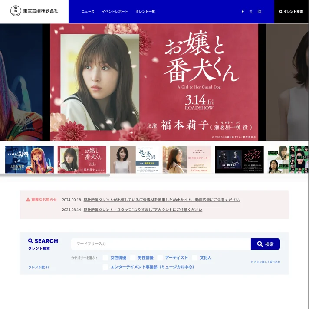This screenshot has height=309, width=309.
Task: Open the Facebook icon link
Action: tap(243, 12)
